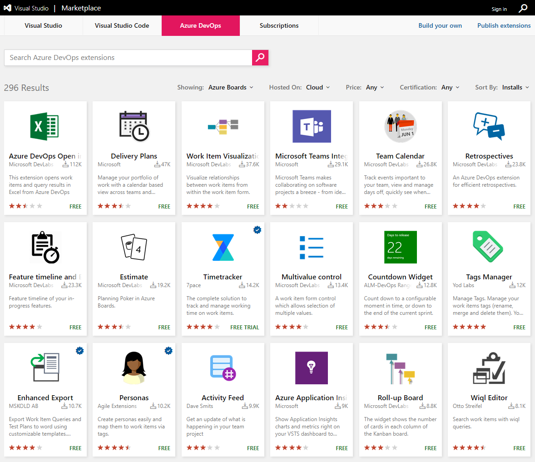Open the Roll-up Board title
The image size is (535, 462).
pyautogui.click(x=400, y=397)
